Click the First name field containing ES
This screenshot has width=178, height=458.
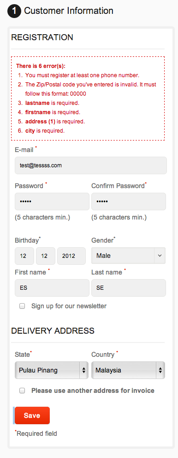[52, 288]
